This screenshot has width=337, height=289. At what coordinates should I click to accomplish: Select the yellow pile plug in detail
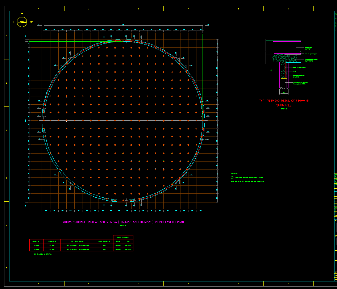284,78
